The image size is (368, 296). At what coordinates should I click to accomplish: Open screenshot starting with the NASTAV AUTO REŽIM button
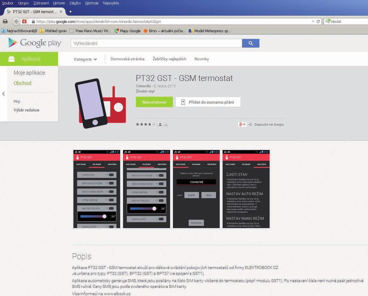(147, 189)
